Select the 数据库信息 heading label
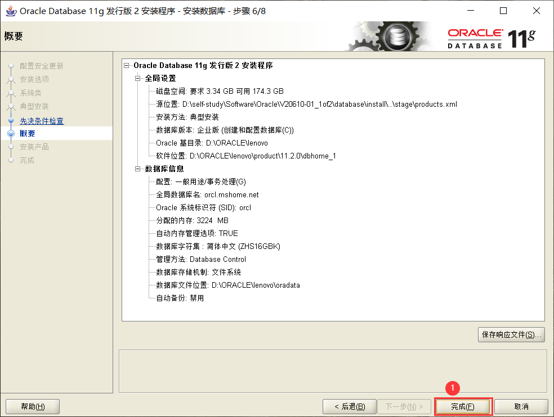This screenshot has width=554, height=417. pyautogui.click(x=164, y=169)
